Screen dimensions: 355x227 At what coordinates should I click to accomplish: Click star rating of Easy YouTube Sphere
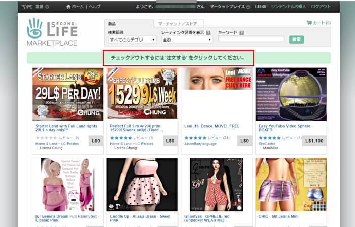(x=269, y=138)
